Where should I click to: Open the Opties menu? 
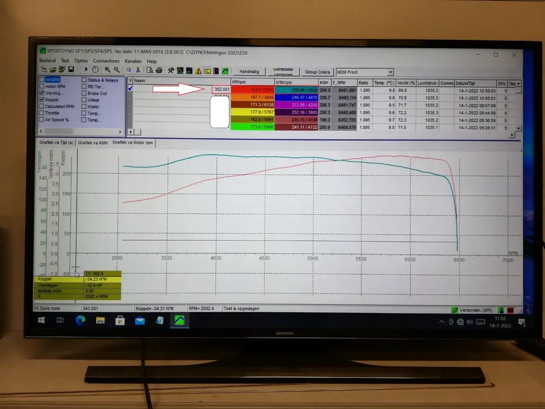pyautogui.click(x=81, y=61)
